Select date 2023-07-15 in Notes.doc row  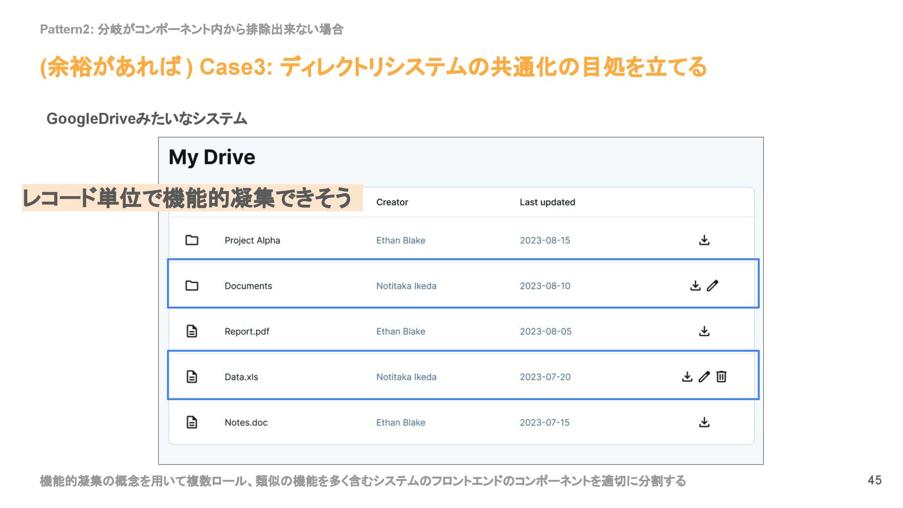pos(544,422)
